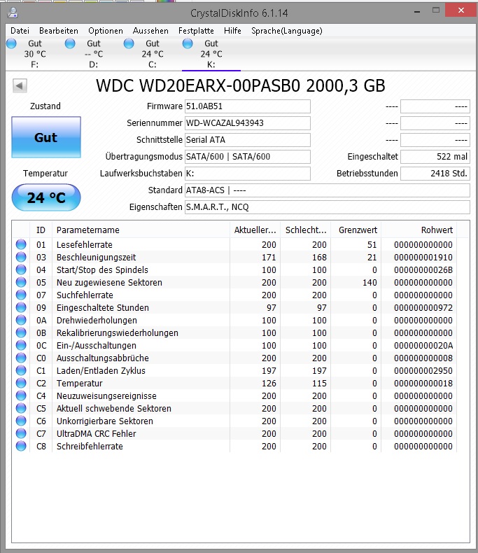Click status orb of Beschleunigungszeit row

(21, 257)
